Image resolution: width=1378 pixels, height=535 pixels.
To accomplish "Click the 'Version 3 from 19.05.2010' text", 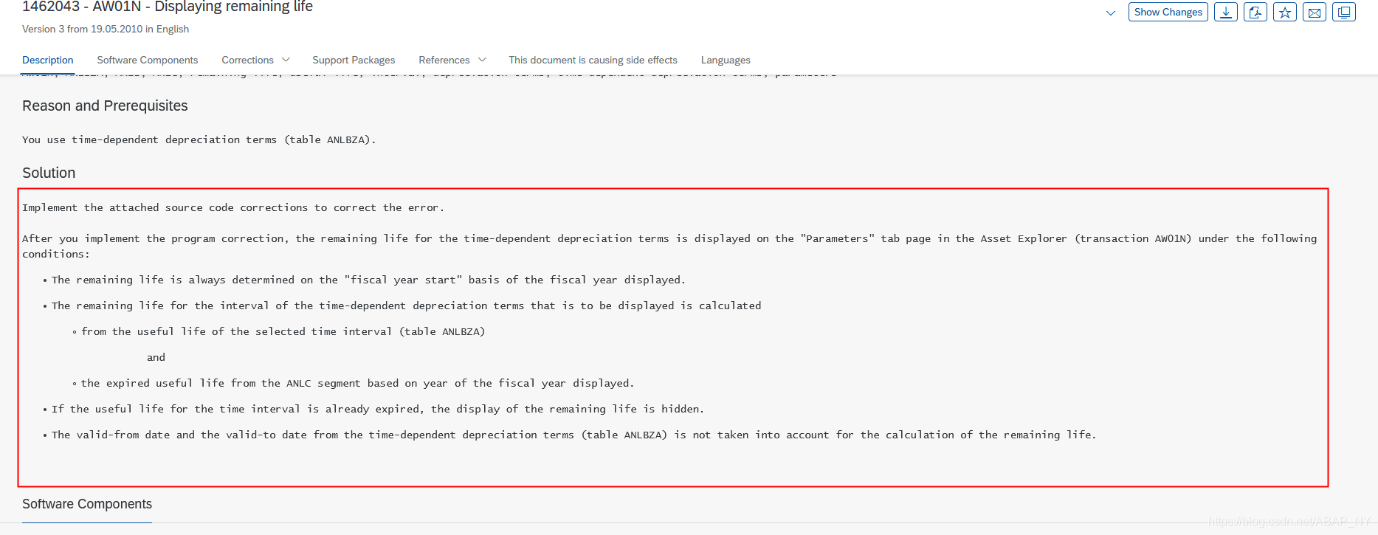I will pyautogui.click(x=82, y=29).
